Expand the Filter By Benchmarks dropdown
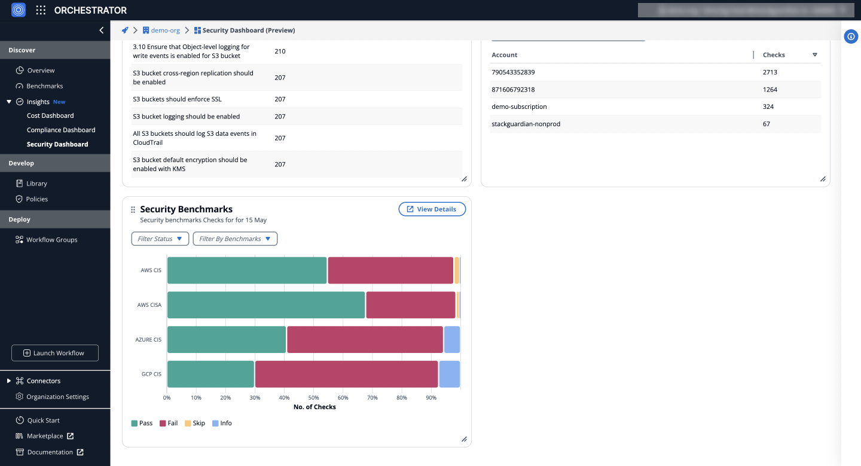 (x=235, y=238)
